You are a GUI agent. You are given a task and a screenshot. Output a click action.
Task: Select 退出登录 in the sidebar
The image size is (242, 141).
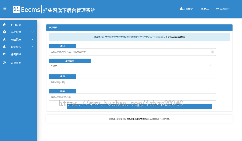click(16, 63)
